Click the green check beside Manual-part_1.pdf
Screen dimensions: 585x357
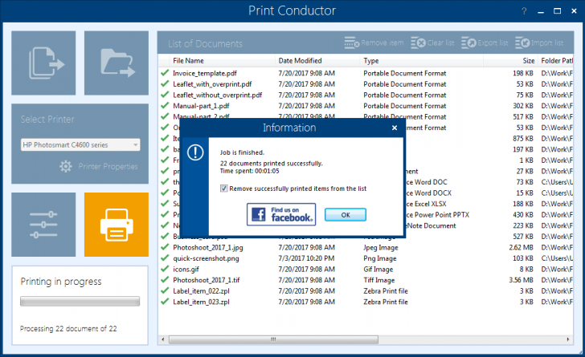165,105
